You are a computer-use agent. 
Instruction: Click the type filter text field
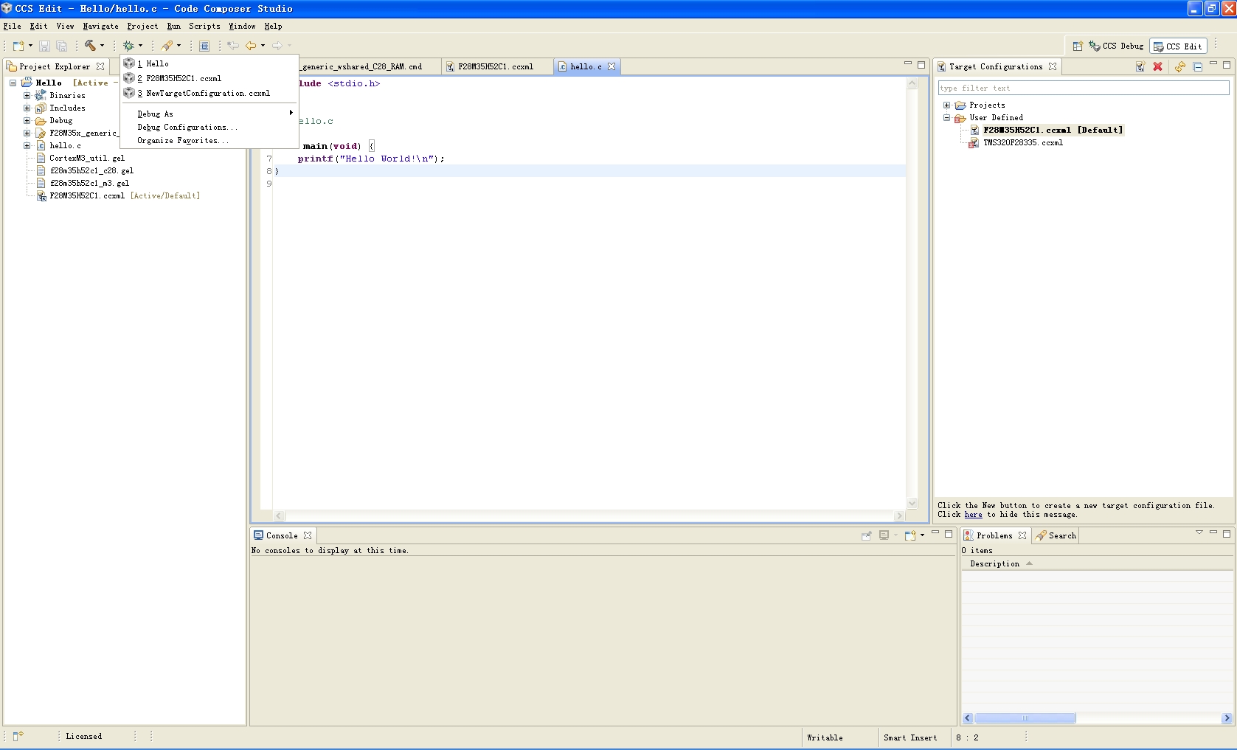(x=1083, y=88)
